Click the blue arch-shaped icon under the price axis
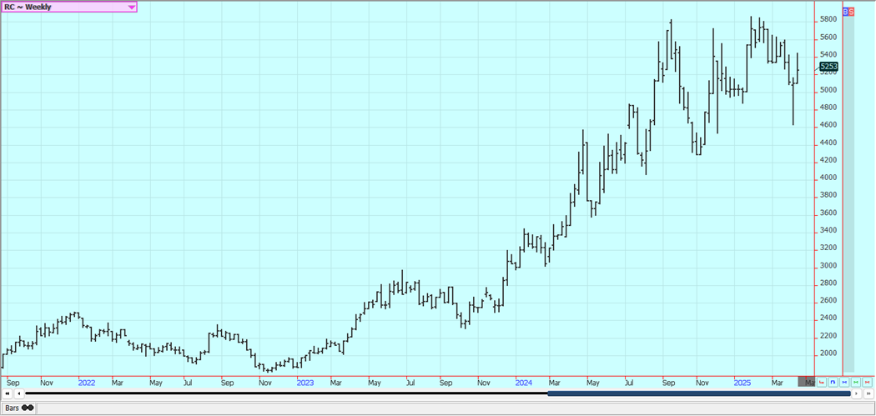 pos(833,382)
